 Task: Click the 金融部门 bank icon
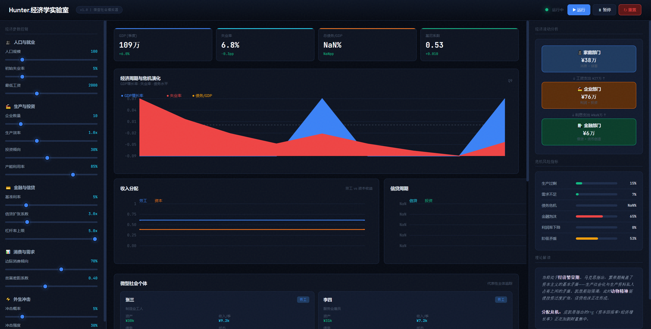click(x=580, y=126)
